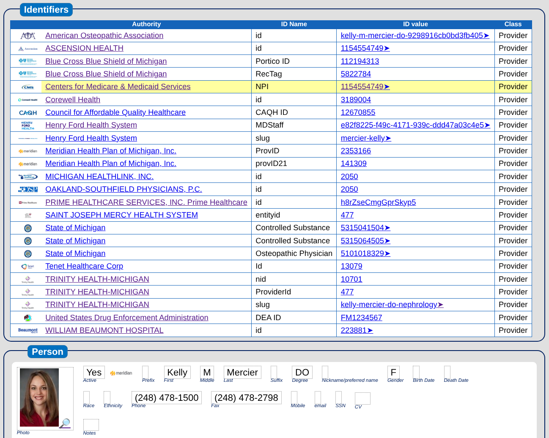The width and height of the screenshot is (549, 438).
Task: Click the Prime Healthcare logo
Action: 28,202
